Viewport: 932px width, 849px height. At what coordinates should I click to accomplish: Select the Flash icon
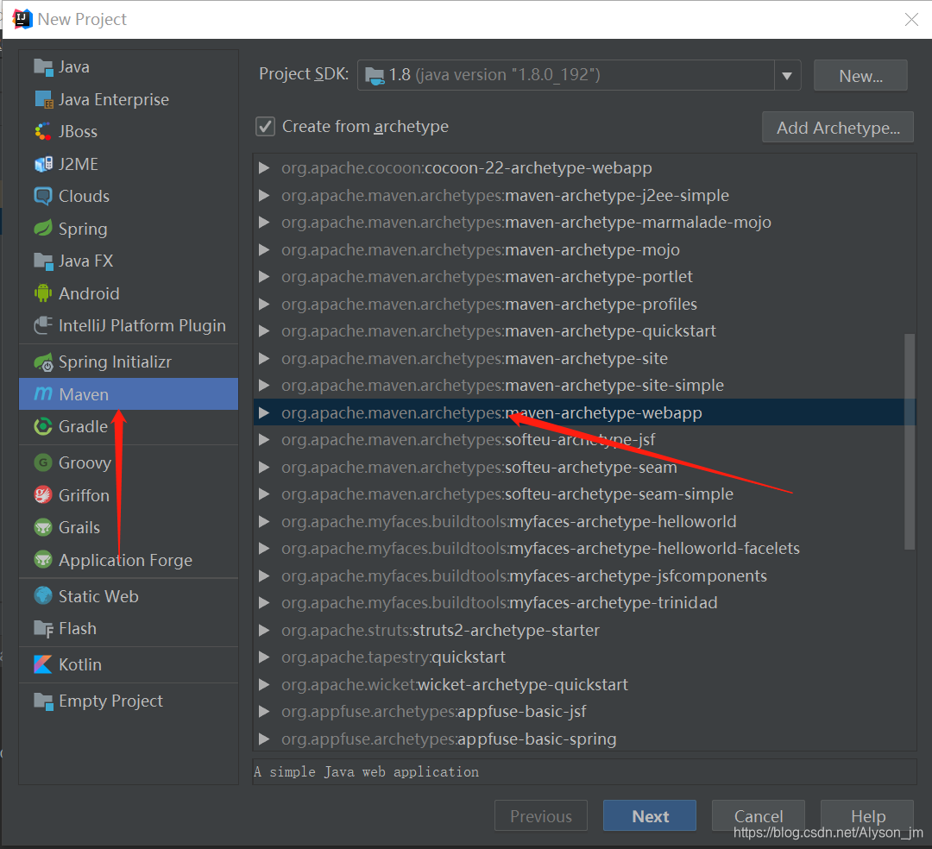click(x=43, y=628)
